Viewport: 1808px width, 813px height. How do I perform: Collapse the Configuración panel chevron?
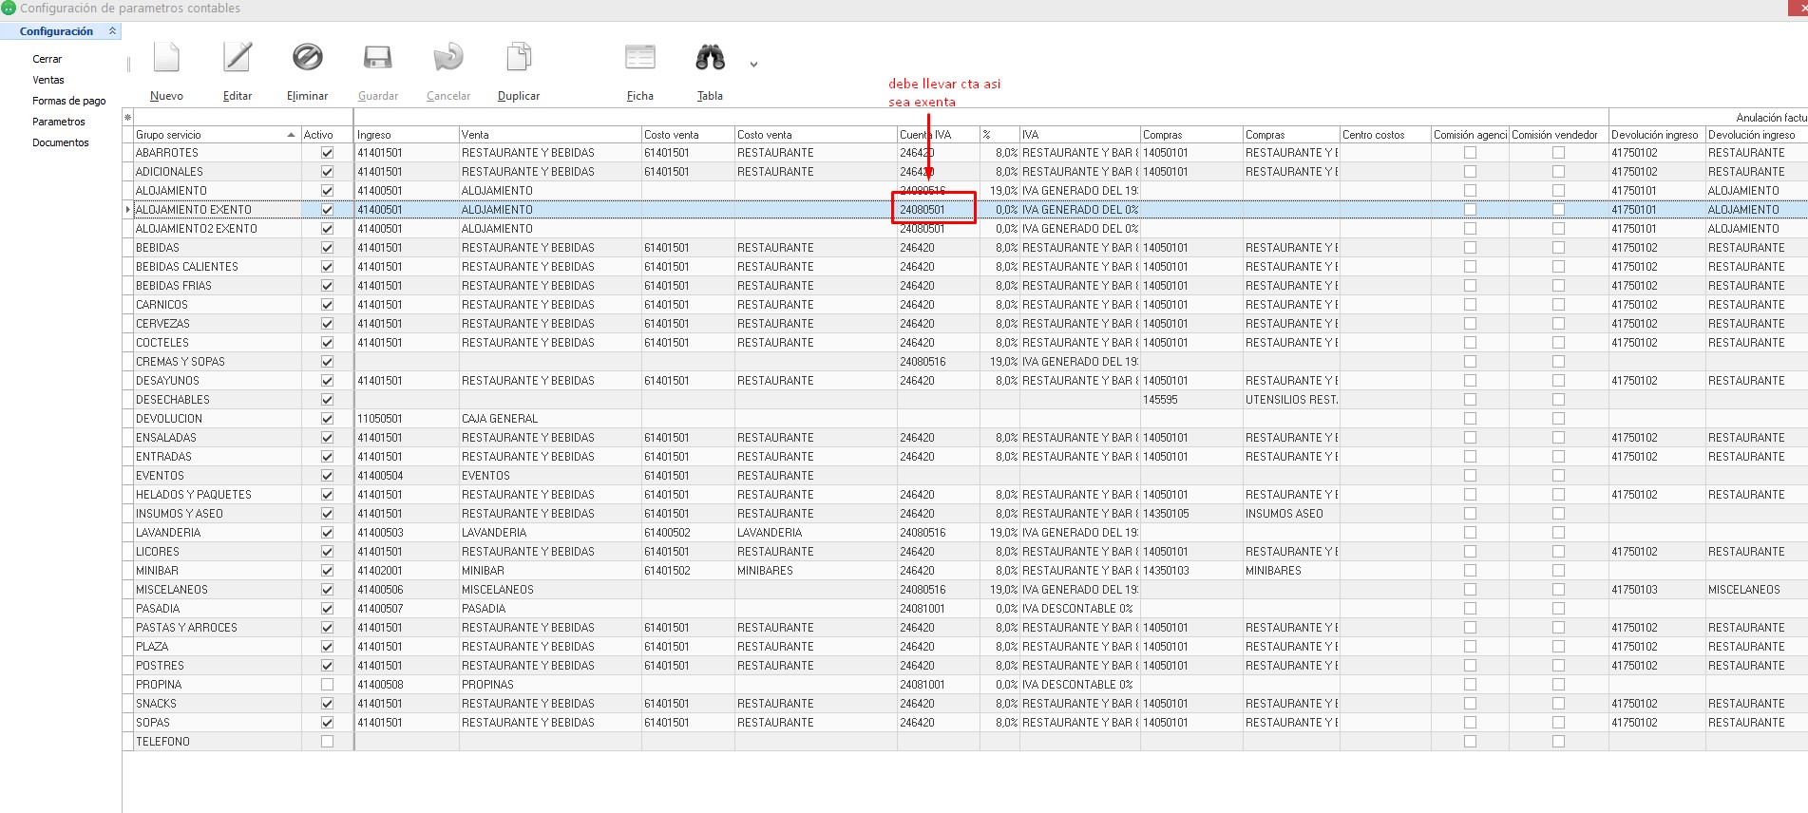click(112, 31)
